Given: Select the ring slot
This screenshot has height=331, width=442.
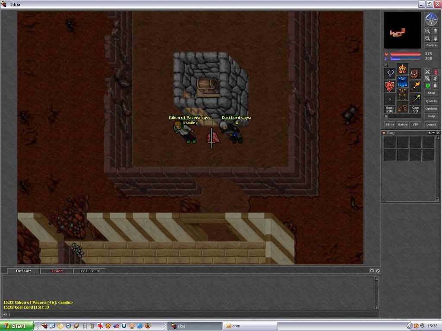Looking at the screenshot, I should (x=390, y=99).
